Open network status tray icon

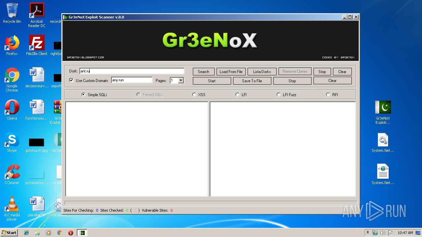375,233
